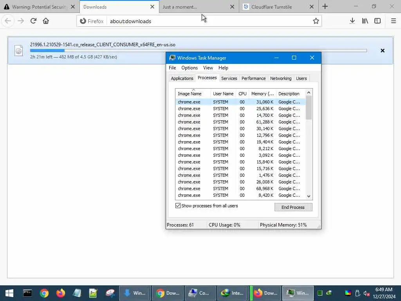Toggle Show processes from all users

click(x=178, y=206)
